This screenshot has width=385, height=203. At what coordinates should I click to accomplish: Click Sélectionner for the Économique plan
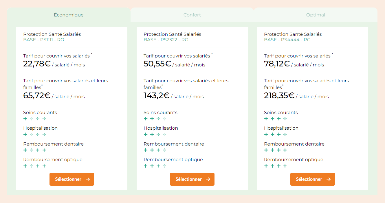click(x=71, y=179)
